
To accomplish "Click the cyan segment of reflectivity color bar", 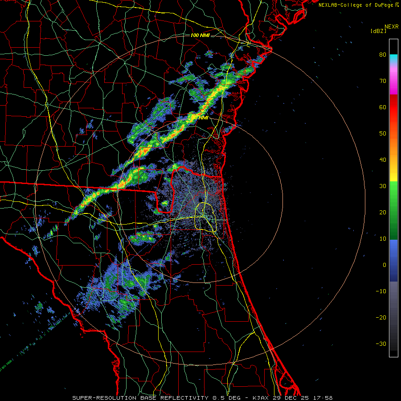I will 393,59.
